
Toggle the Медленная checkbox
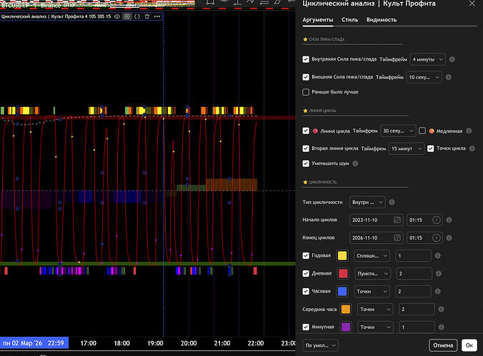click(x=422, y=131)
